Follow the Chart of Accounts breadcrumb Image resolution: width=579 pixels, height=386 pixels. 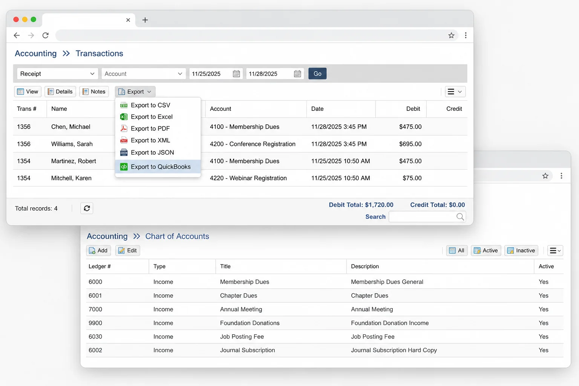pos(177,236)
